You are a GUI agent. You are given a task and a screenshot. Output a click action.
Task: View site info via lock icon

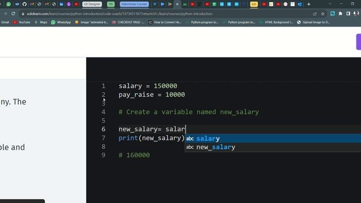(23, 14)
